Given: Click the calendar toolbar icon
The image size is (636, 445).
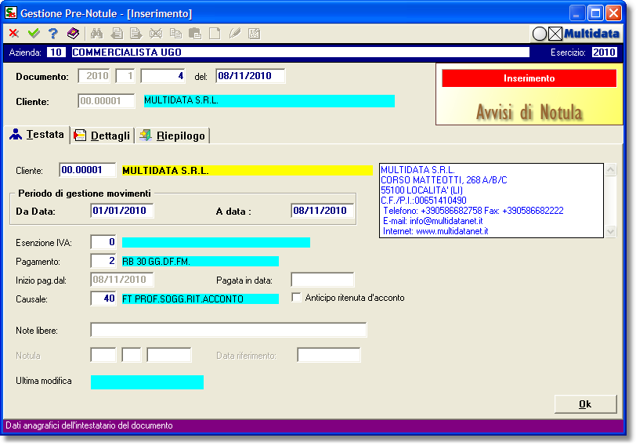Looking at the screenshot, I should tap(255, 33).
